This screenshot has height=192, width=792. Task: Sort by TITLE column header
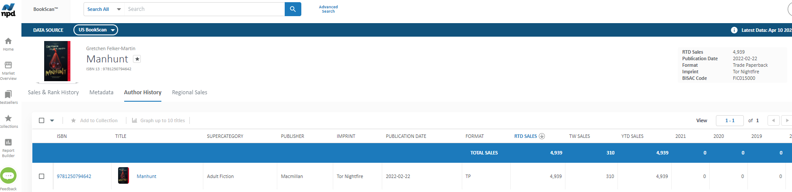pos(121,136)
